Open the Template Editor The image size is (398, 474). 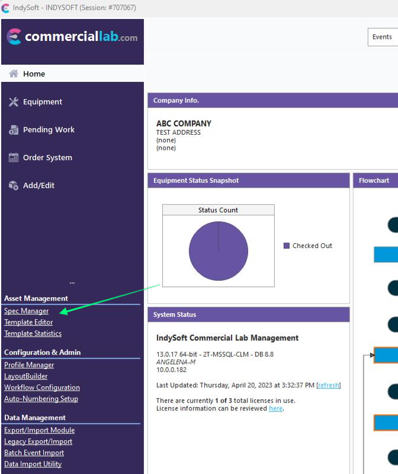[x=28, y=322]
